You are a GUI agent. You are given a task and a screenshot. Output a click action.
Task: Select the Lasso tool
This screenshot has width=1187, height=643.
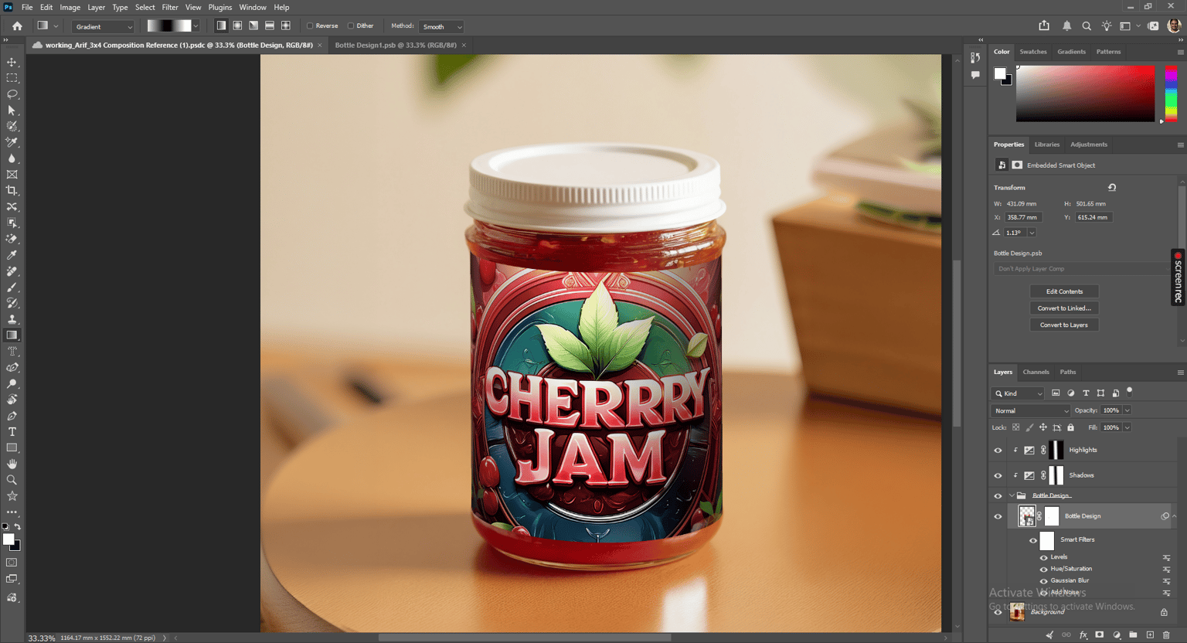[x=12, y=94]
